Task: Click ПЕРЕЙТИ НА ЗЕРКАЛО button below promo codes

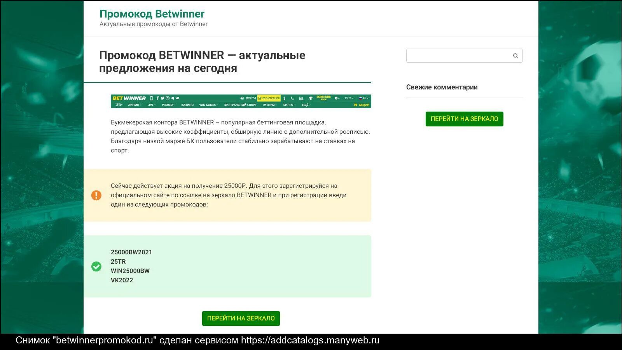Action: click(x=241, y=318)
